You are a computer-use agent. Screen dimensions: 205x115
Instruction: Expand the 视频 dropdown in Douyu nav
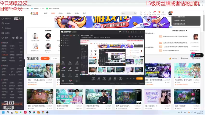[68, 13]
